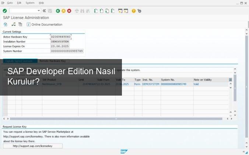Click the Online Documentation button label
Screen dimensions: 249x155
coord(47,24)
